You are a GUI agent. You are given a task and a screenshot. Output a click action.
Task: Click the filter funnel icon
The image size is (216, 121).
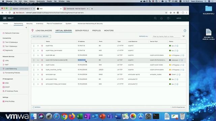[184, 36]
